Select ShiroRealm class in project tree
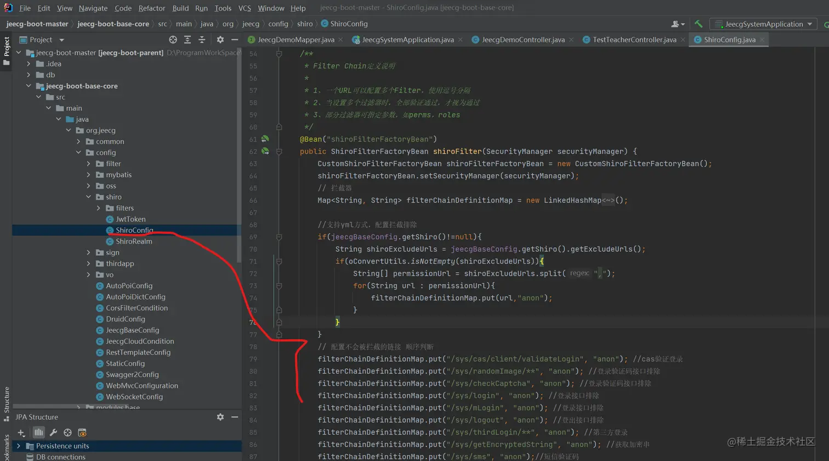Screen dimensions: 829x461 click(134, 241)
